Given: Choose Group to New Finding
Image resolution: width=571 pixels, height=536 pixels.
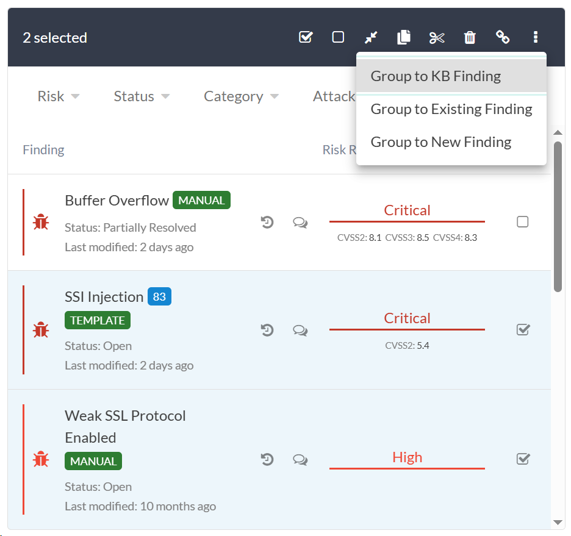Looking at the screenshot, I should tap(440, 142).
